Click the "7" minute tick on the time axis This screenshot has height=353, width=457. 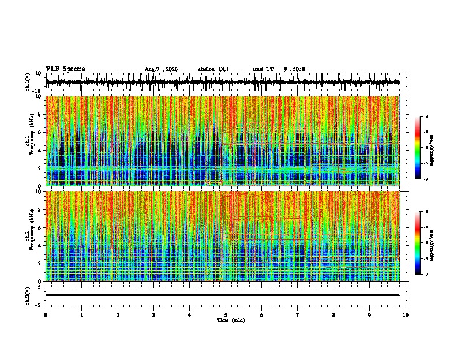(298, 315)
